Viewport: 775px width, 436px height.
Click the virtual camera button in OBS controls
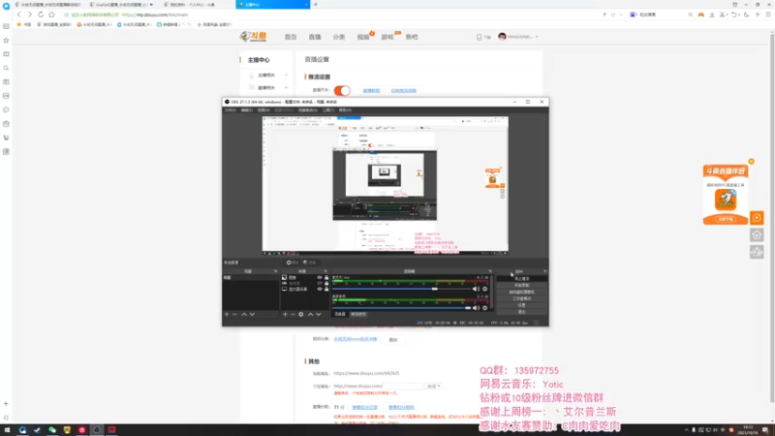click(521, 293)
